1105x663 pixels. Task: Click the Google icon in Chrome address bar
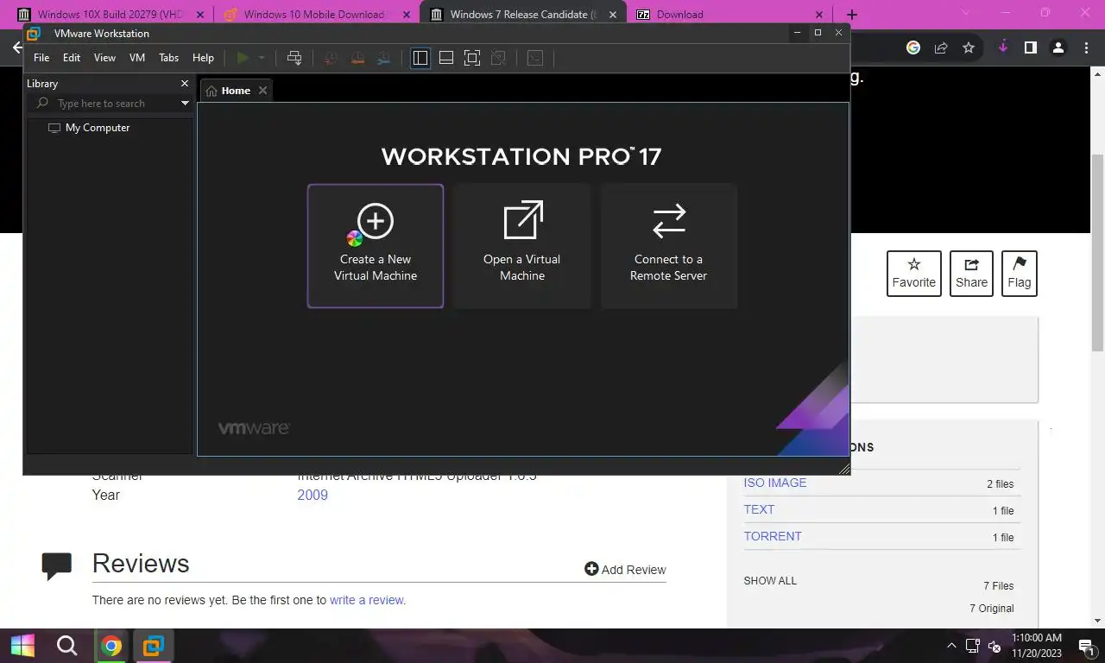point(913,47)
